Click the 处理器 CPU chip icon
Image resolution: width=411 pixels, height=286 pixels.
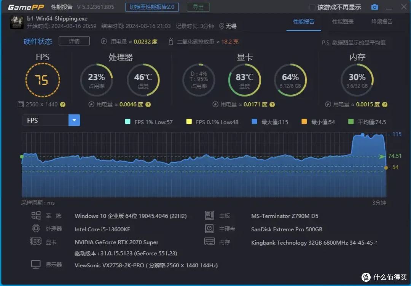[36, 228]
